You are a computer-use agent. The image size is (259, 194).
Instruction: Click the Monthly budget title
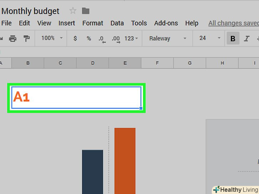point(30,11)
